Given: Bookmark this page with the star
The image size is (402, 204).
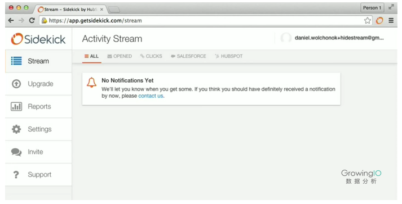Looking at the screenshot, I should point(368,20).
